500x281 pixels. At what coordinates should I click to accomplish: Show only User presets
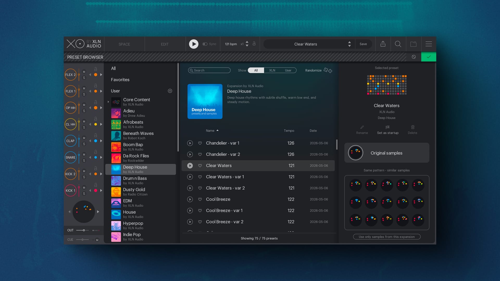pyautogui.click(x=288, y=70)
